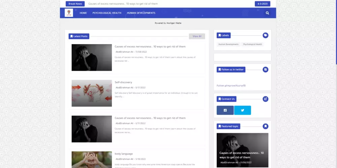Click the featured post title text

[241, 155]
